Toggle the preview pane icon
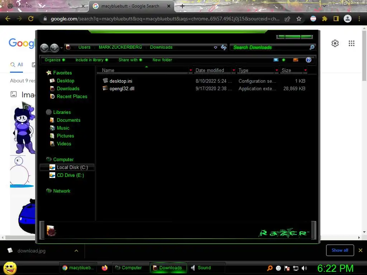367x275 pixels. 296,60
